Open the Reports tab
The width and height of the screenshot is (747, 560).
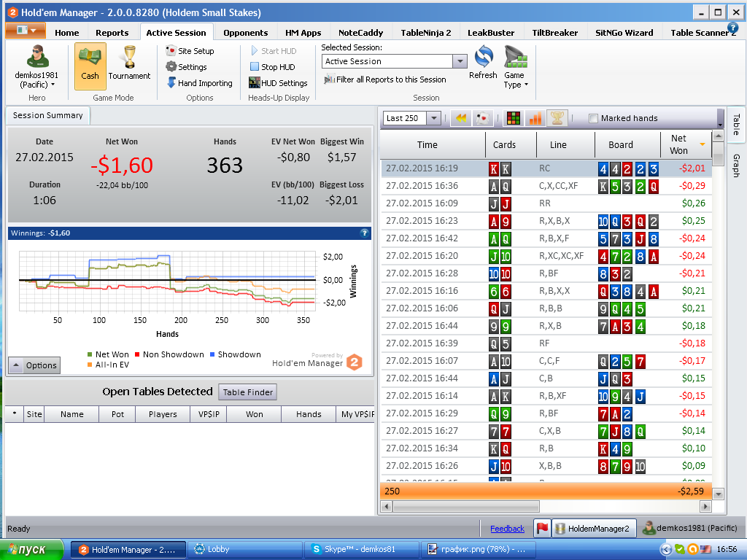point(112,33)
